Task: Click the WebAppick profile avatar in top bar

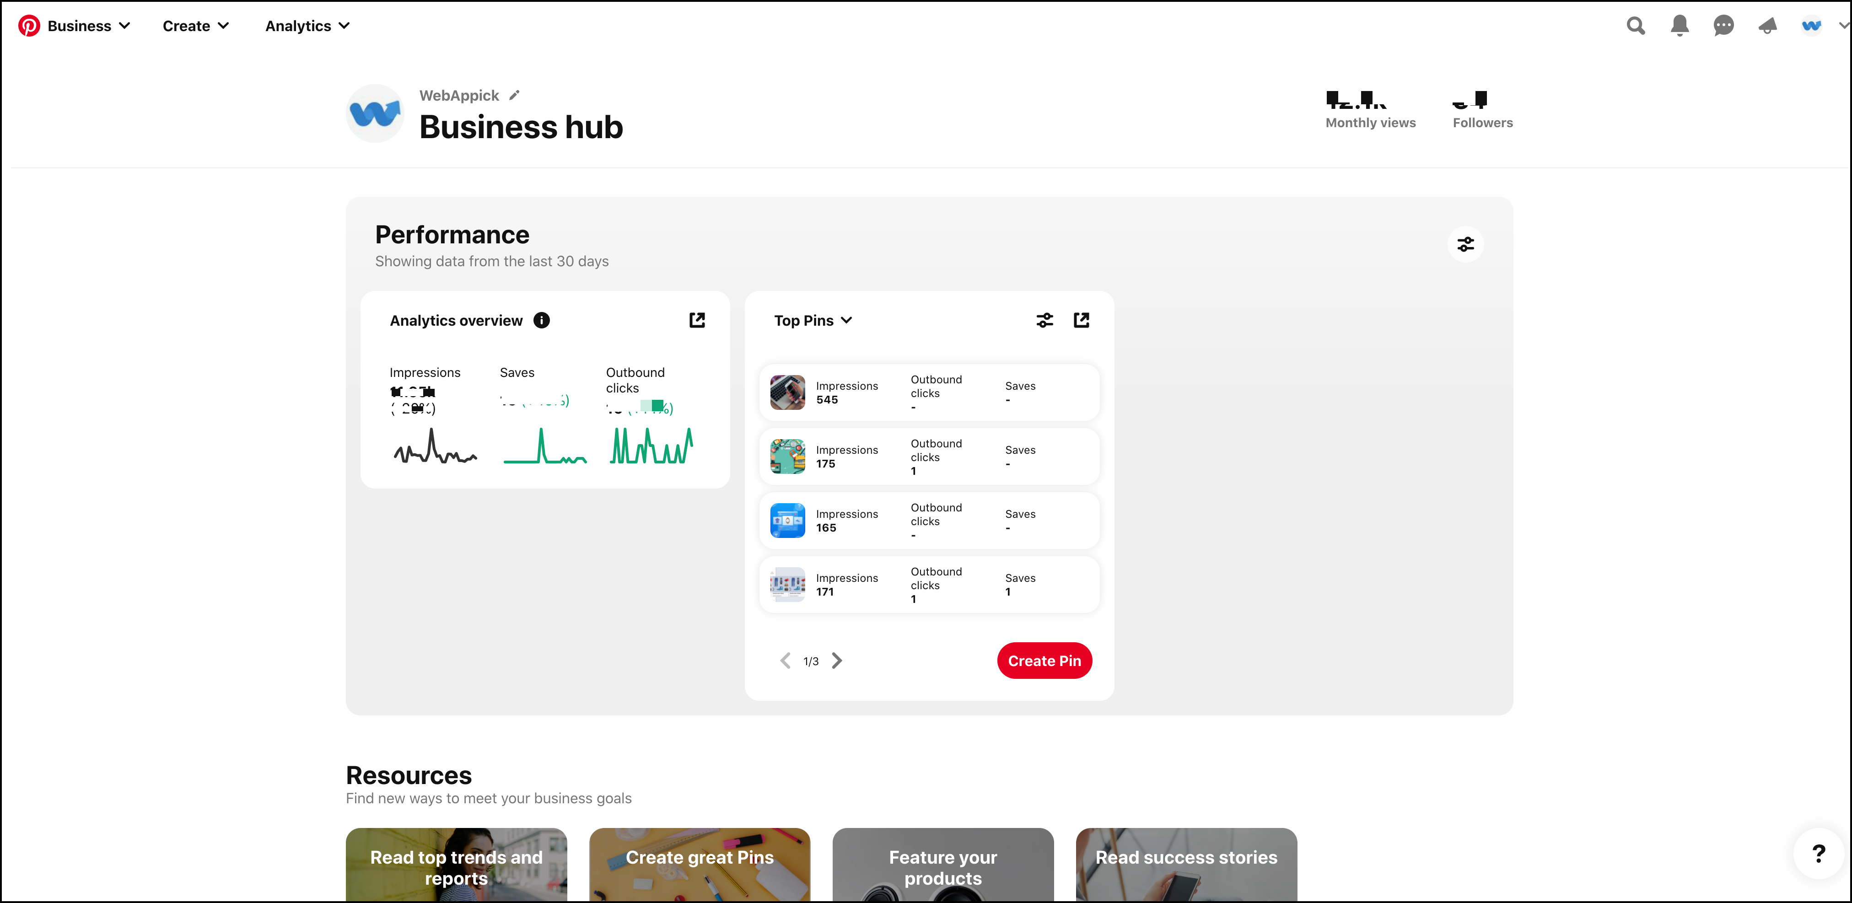Action: point(1811,26)
